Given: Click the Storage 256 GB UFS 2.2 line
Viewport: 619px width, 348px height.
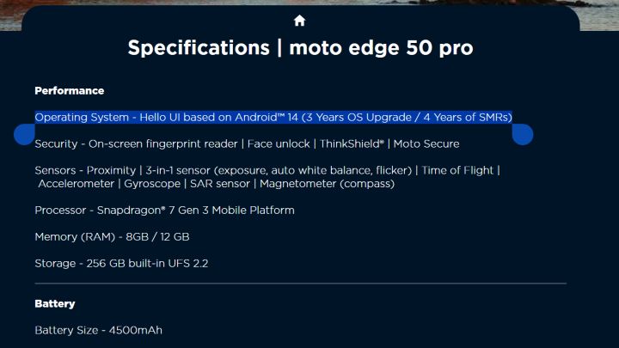Looking at the screenshot, I should 121,263.
